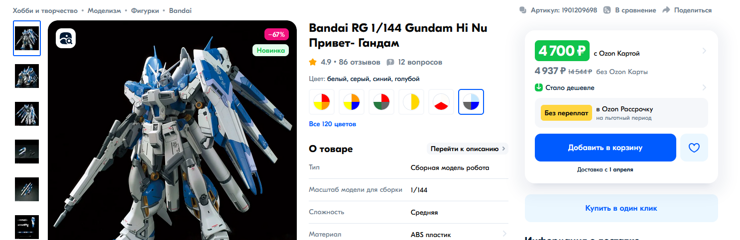This screenshot has width=740, height=240.
Task: Pick the red-white-green color variant
Action: (x=381, y=102)
